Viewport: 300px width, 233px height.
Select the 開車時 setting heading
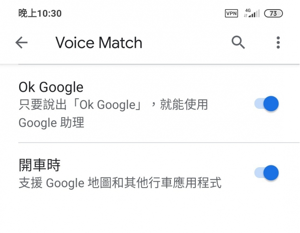(40, 165)
